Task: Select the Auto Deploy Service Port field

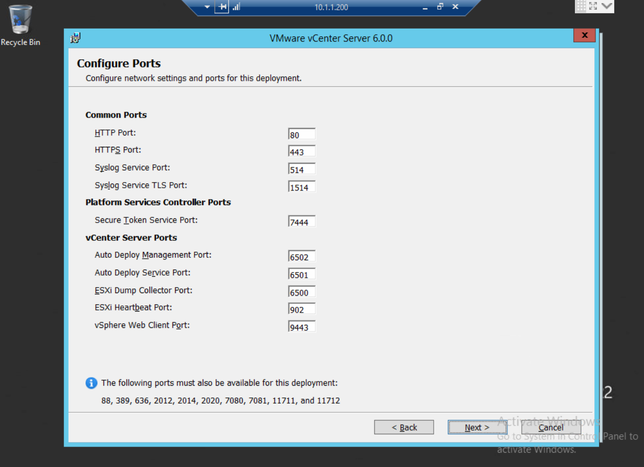Action: point(302,274)
